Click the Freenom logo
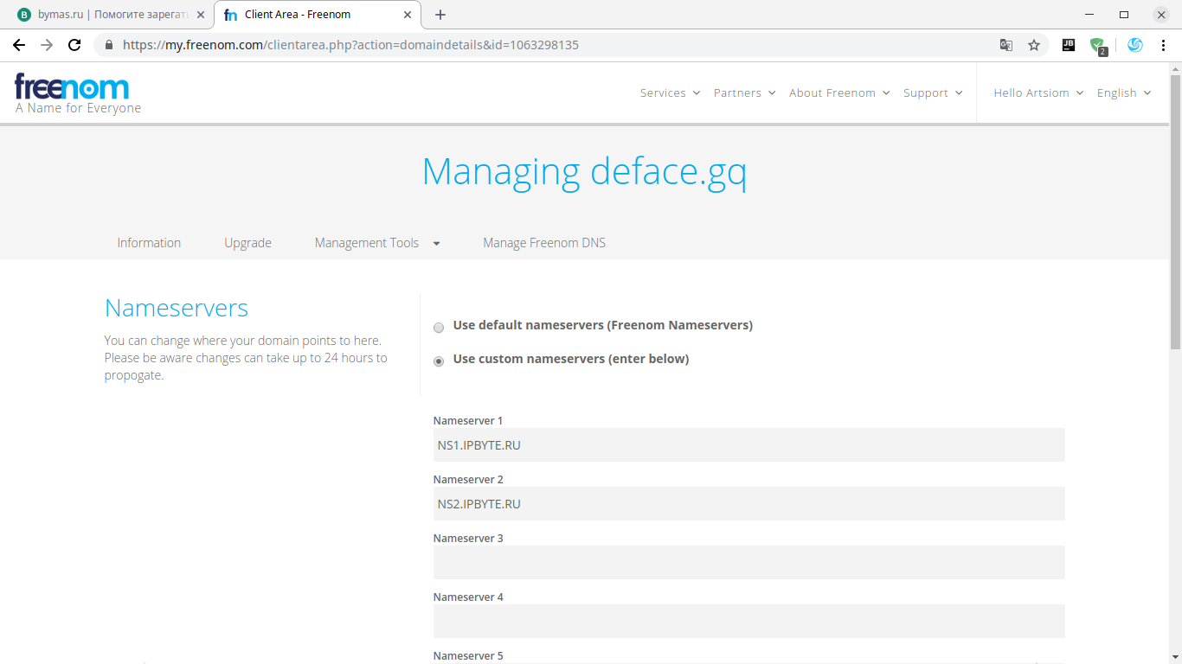The height and width of the screenshot is (664, 1182). point(73,87)
